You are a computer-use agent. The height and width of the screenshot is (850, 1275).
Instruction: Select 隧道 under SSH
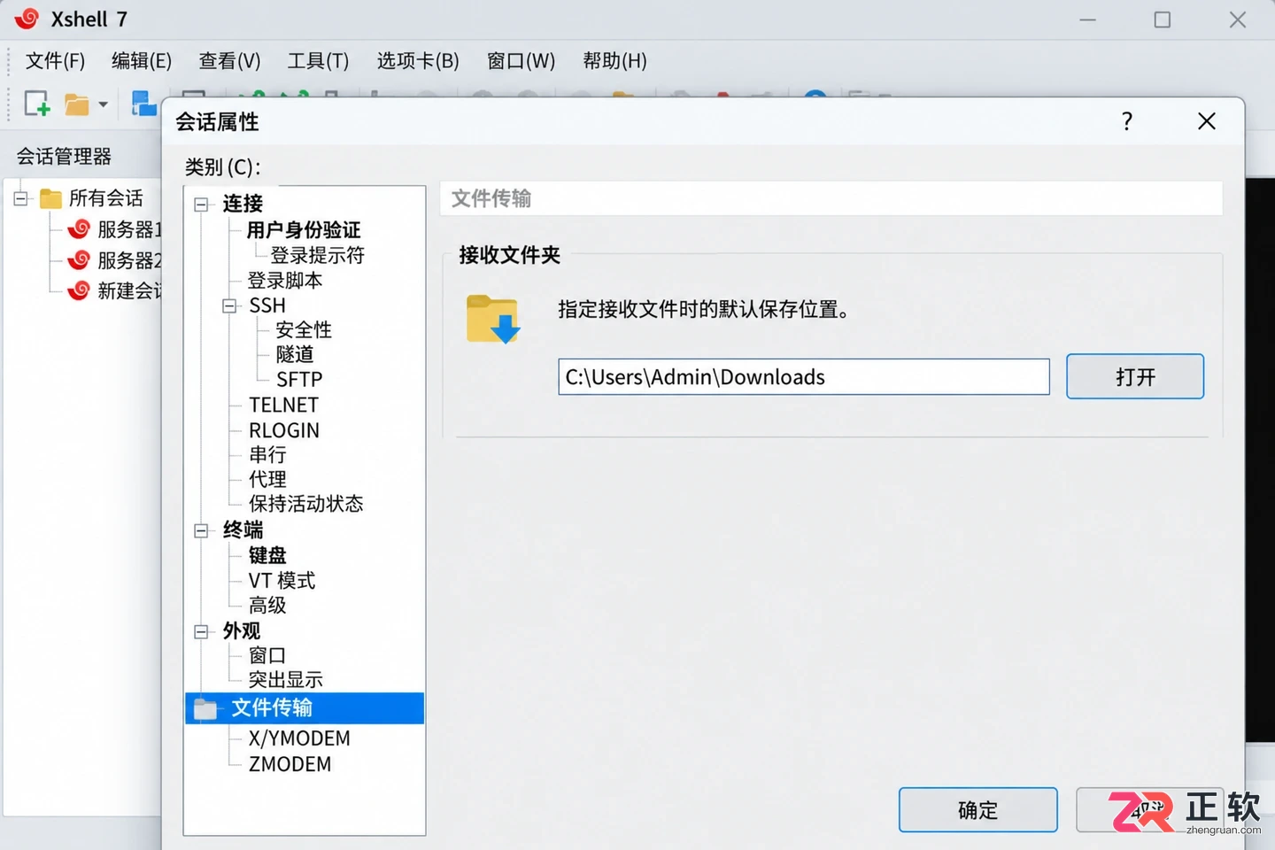click(x=295, y=355)
